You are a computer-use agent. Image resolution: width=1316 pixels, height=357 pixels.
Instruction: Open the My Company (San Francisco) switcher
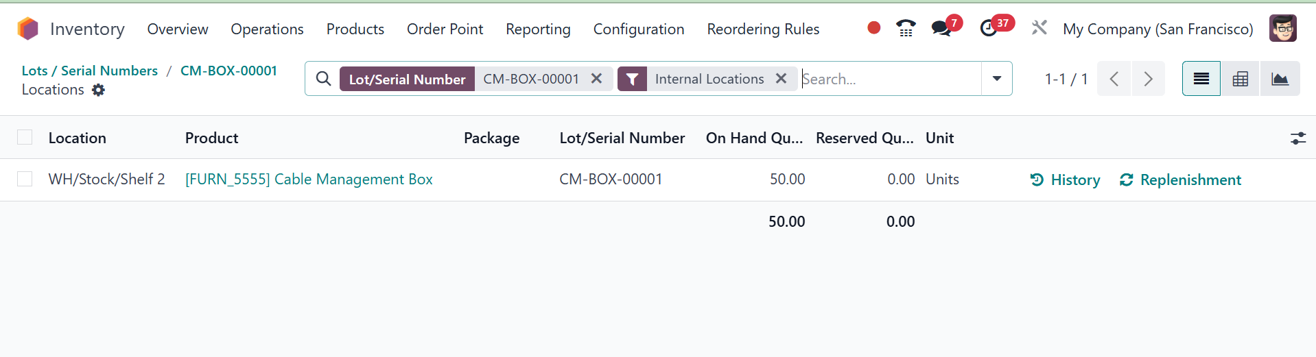click(1158, 29)
